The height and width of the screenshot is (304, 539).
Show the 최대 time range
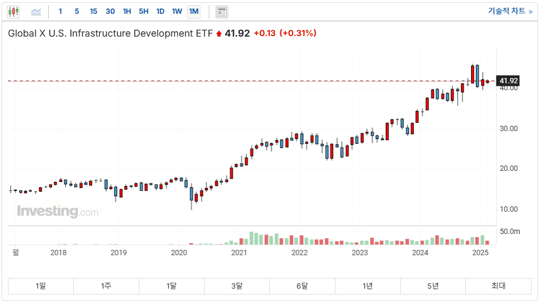[x=498, y=286]
